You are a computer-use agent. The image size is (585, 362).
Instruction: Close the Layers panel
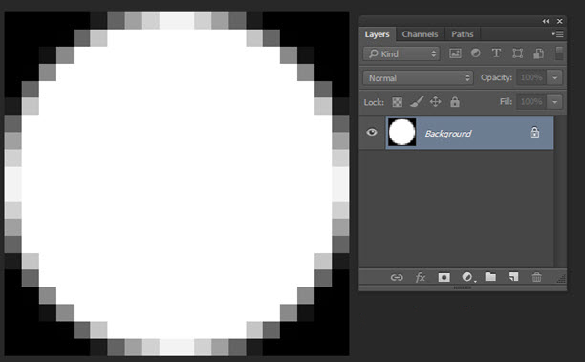tap(559, 21)
